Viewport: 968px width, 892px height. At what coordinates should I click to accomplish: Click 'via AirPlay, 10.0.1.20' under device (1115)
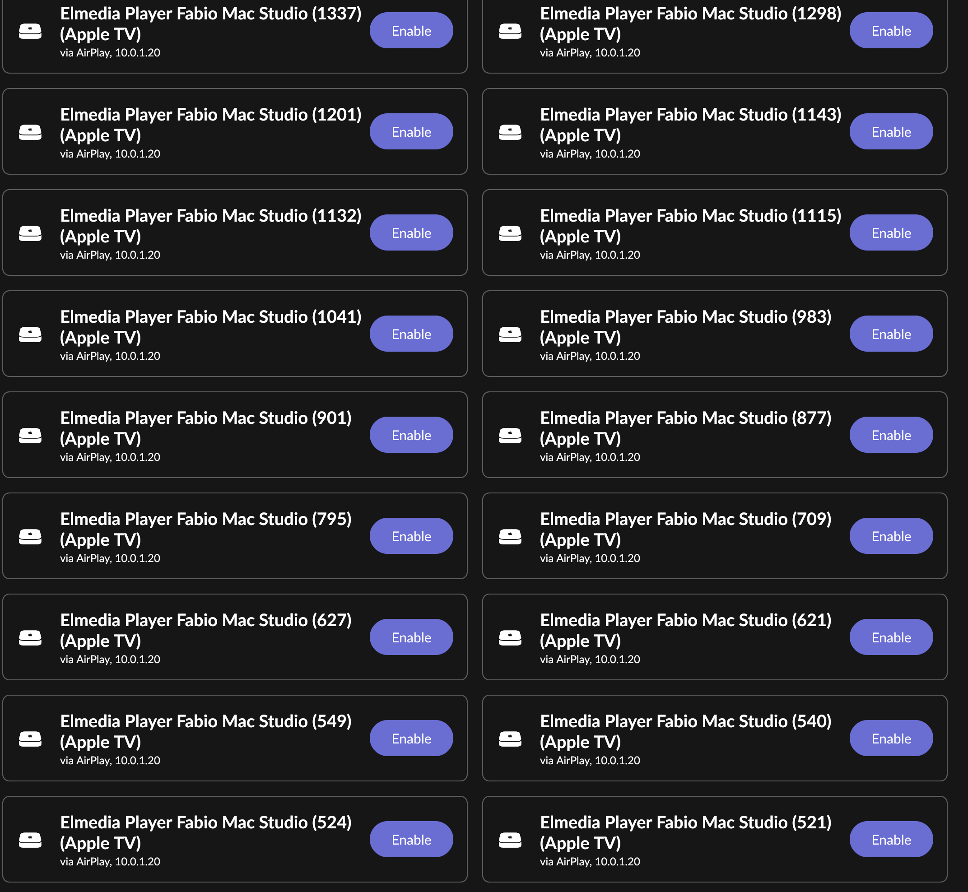coord(590,255)
